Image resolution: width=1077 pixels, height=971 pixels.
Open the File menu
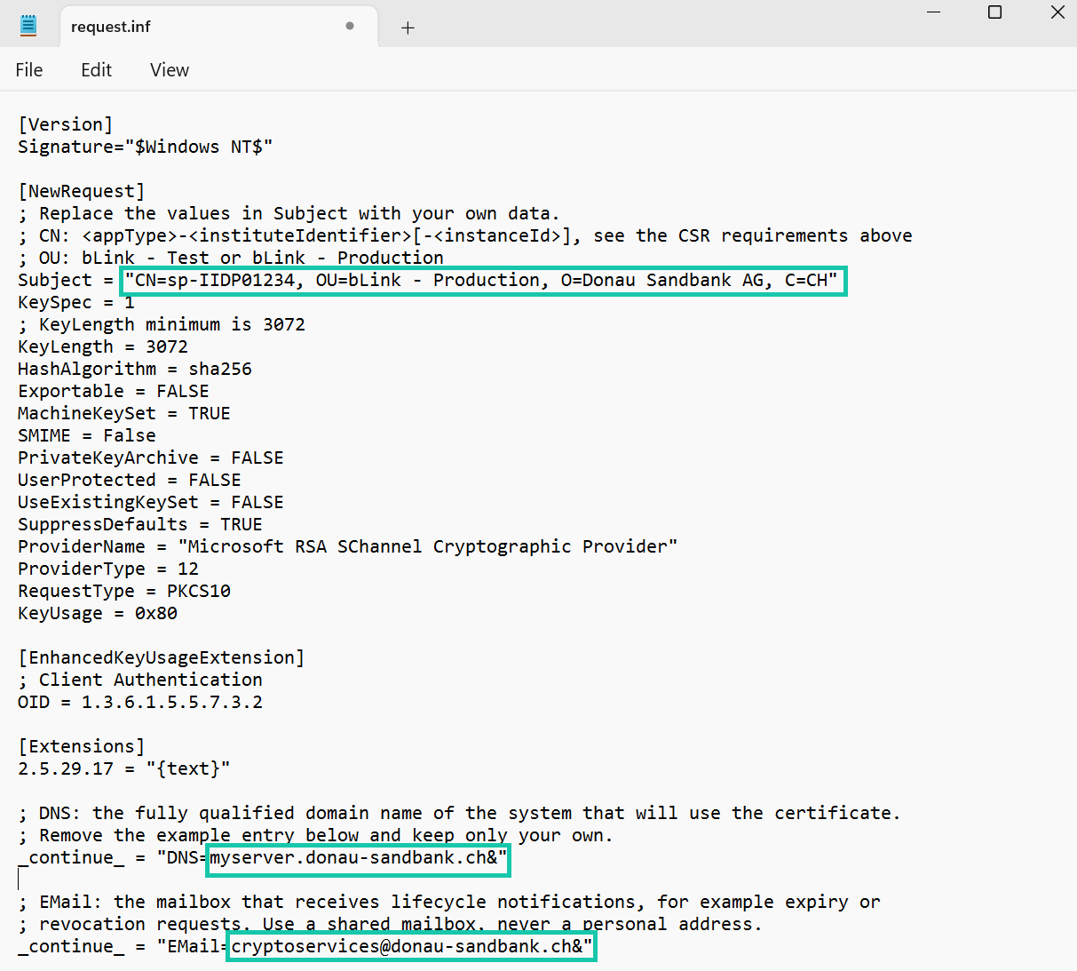29,70
